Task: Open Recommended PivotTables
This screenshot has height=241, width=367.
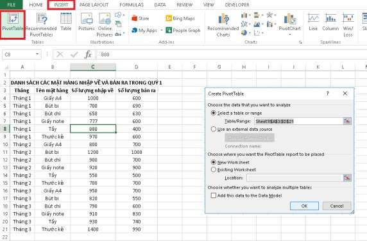Action: 41,25
